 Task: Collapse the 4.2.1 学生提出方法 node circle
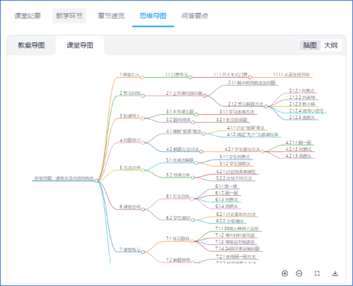262,152
